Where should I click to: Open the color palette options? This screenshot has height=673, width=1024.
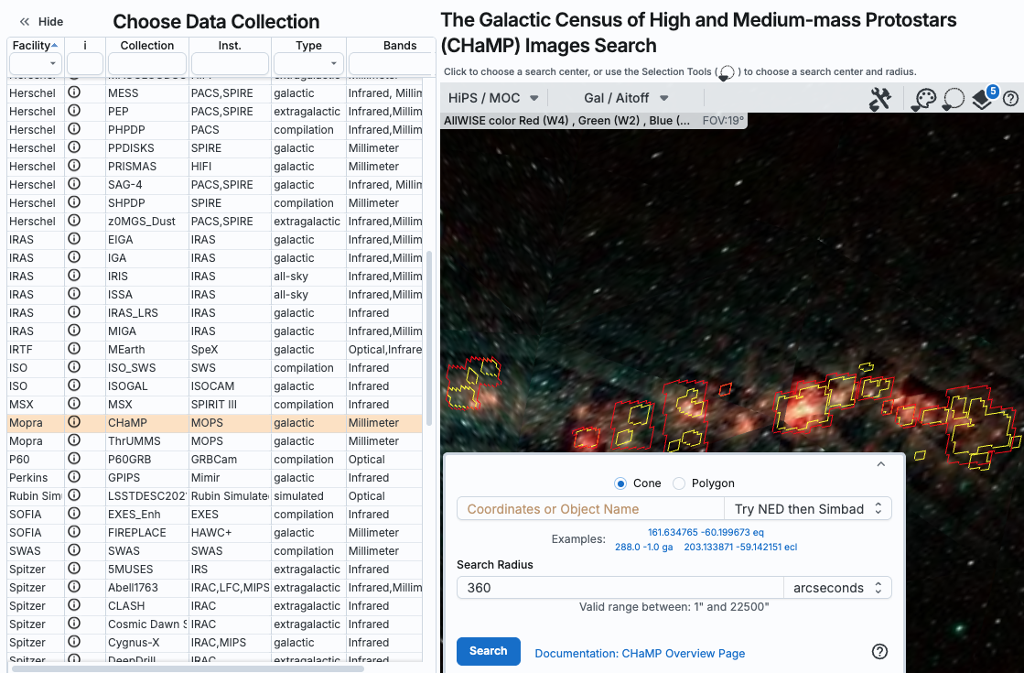coord(923,99)
